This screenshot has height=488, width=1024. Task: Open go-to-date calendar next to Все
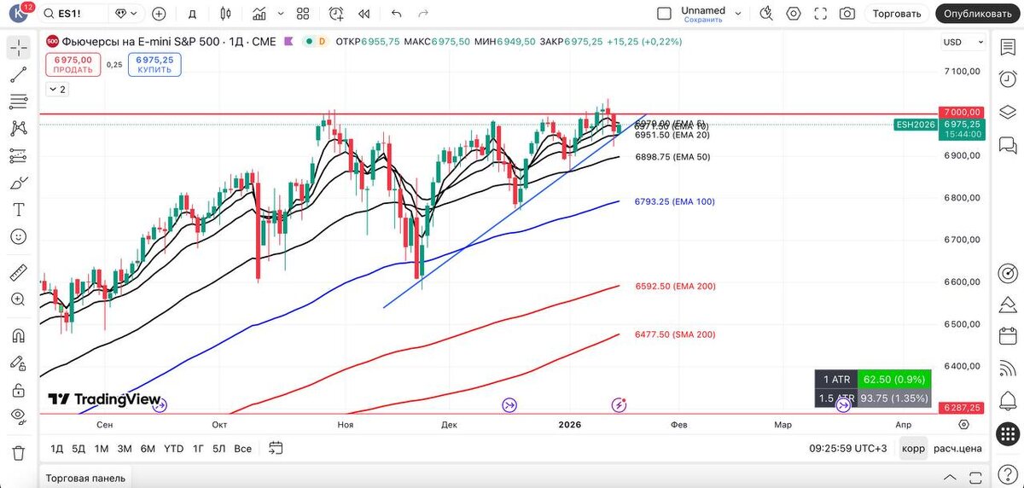point(276,449)
